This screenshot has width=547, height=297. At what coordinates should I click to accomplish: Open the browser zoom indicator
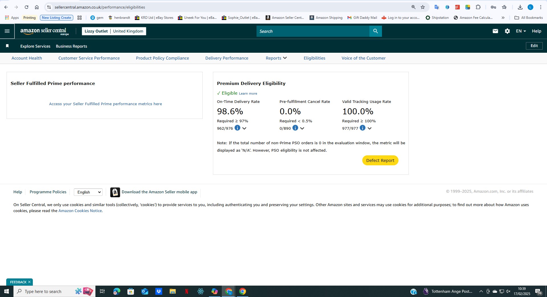click(x=413, y=7)
